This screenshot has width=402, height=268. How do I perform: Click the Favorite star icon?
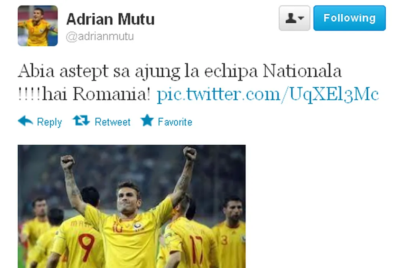(x=147, y=120)
